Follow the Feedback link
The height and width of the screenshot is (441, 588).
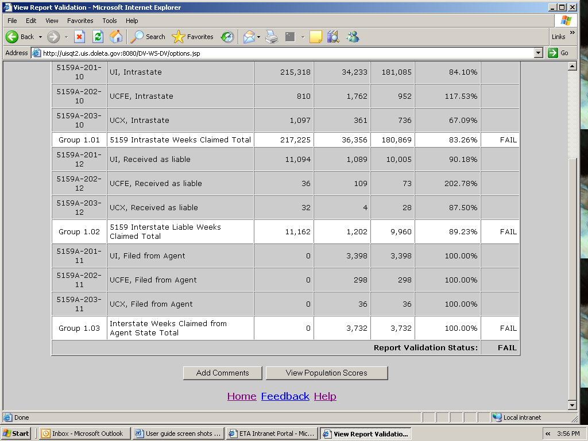(x=285, y=396)
